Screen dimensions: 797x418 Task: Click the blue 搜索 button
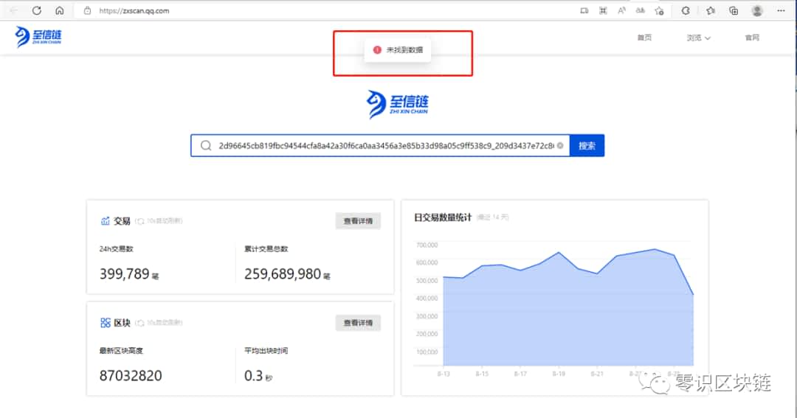587,146
